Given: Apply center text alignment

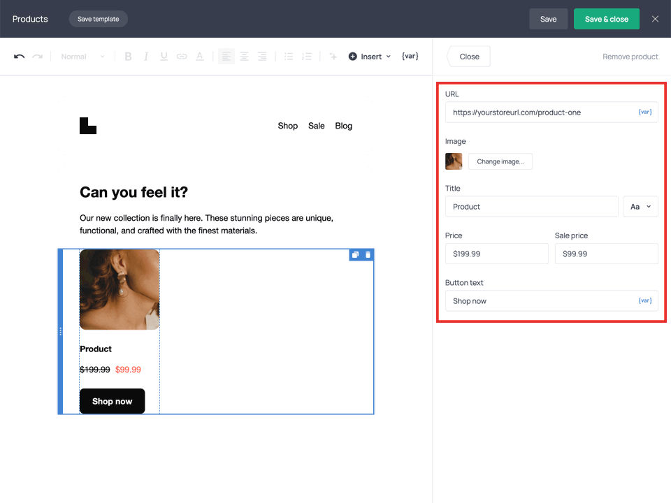Looking at the screenshot, I should [244, 56].
